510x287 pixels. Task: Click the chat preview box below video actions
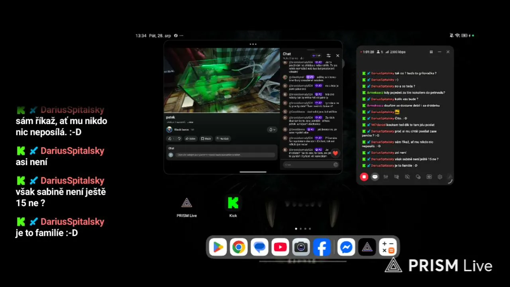tap(222, 152)
